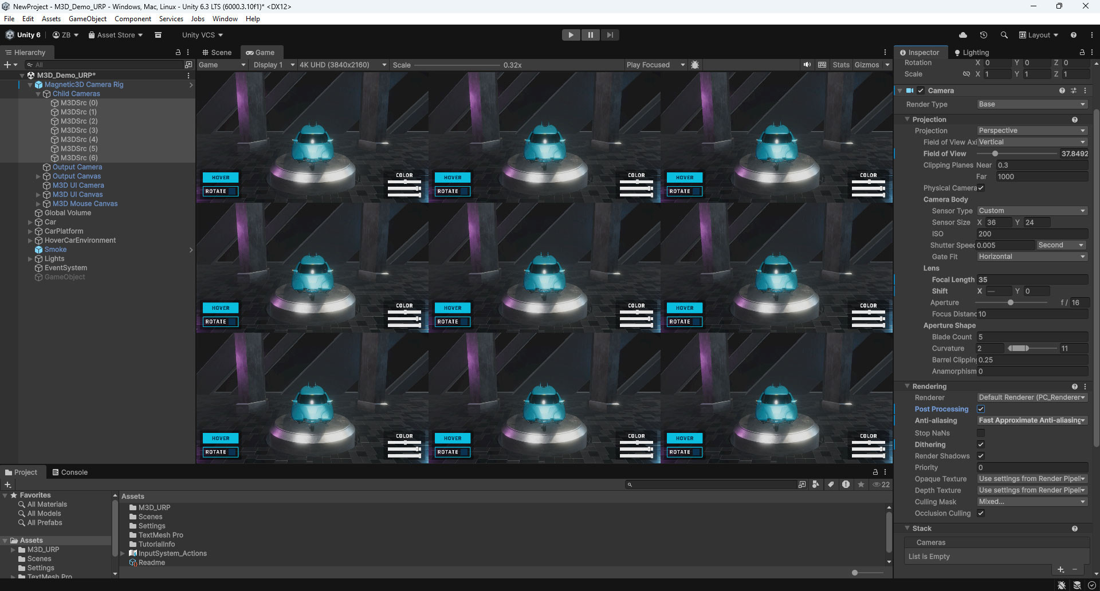This screenshot has width=1100, height=591.
Task: Click the Step frame button
Action: click(x=610, y=35)
